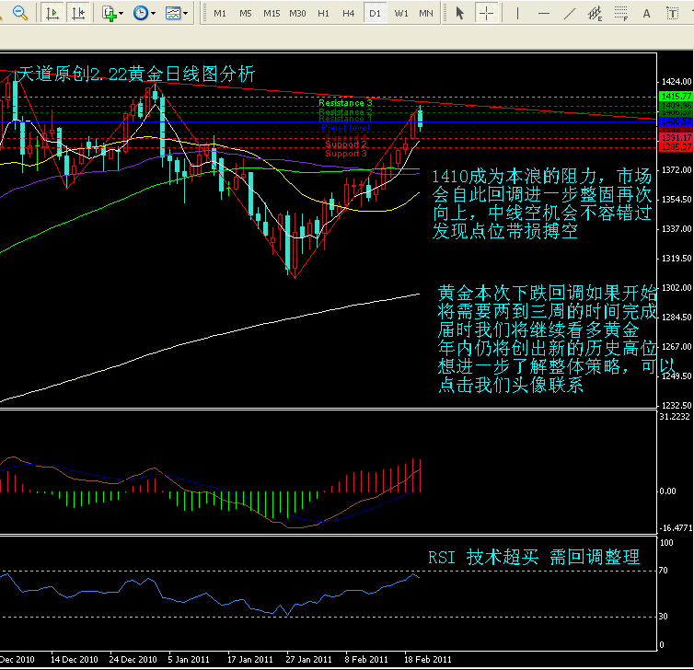Viewport: 694px width, 670px height.
Task: Click the 1267.00 price scale value
Action: [x=677, y=347]
